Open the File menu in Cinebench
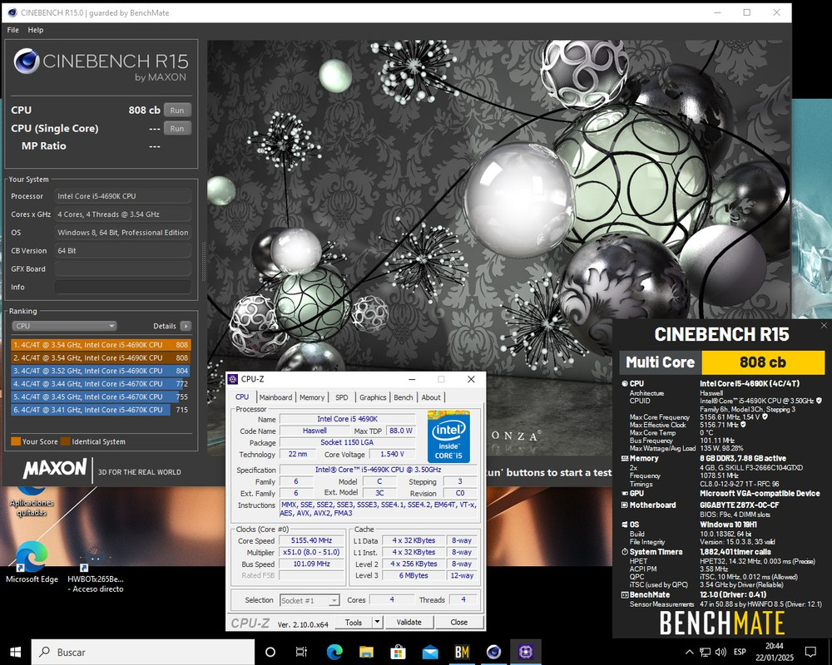 (12, 30)
